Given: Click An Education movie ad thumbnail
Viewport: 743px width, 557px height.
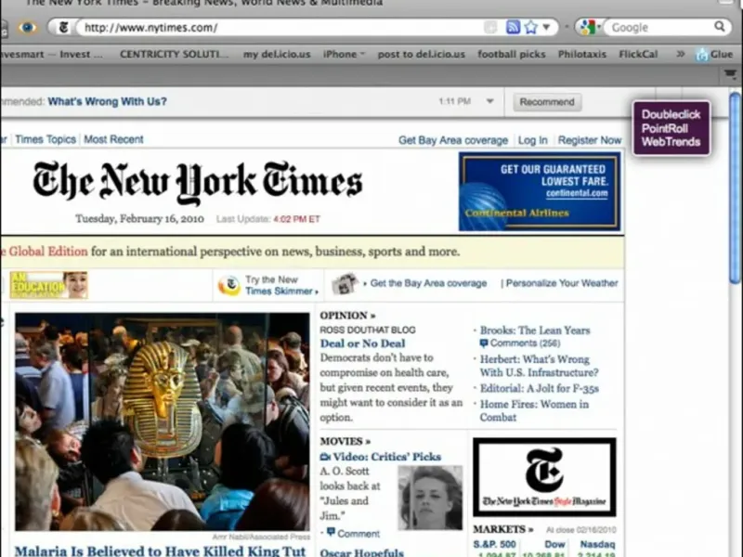Looking at the screenshot, I should 49,285.
